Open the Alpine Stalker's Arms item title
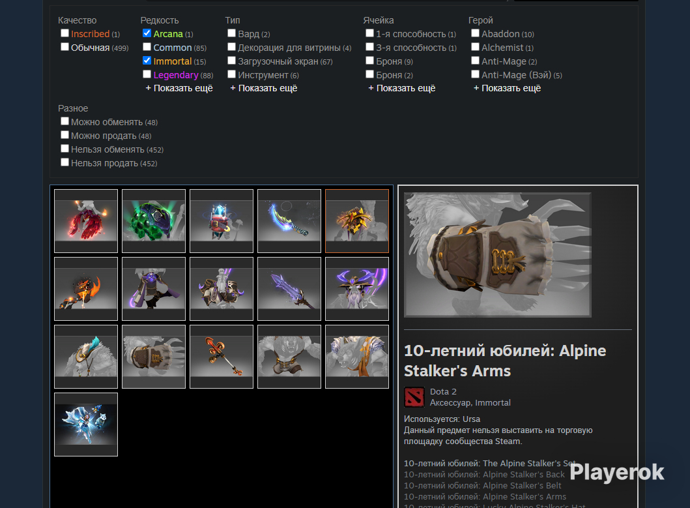 coord(505,361)
